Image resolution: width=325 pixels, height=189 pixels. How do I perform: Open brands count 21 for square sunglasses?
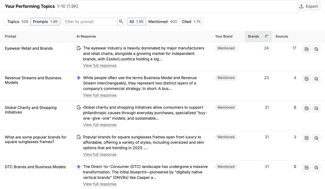click(x=267, y=137)
